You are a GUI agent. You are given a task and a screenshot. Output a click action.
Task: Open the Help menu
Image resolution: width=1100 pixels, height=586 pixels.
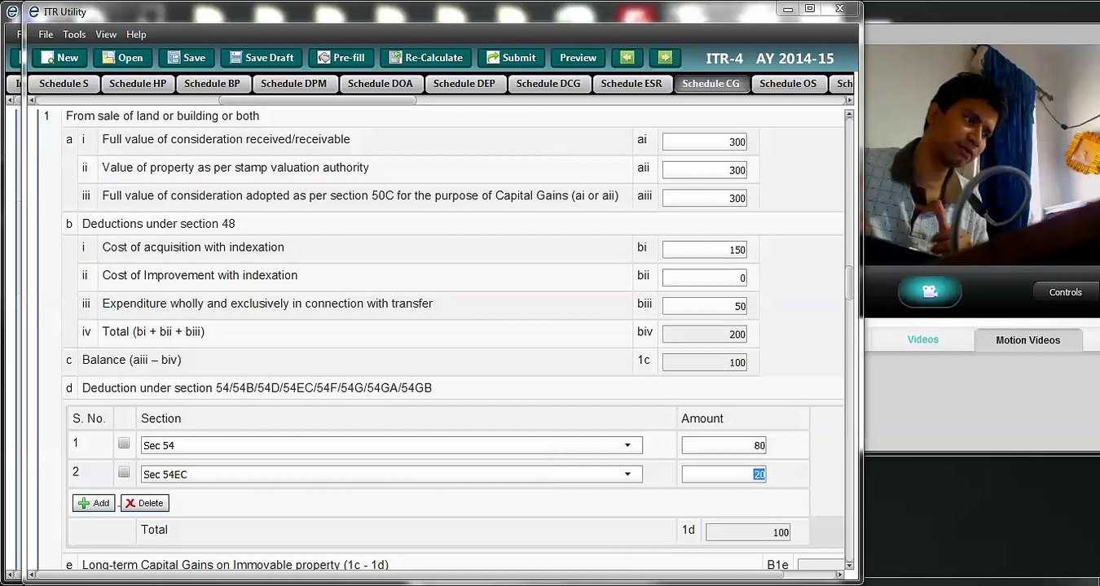click(x=136, y=34)
